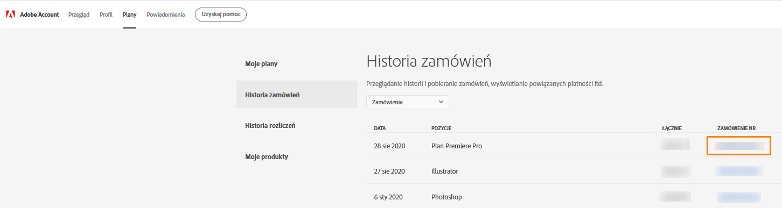Click the ŁĄCZNIE column header
Image resolution: width=782 pixels, height=208 pixels.
[672, 128]
